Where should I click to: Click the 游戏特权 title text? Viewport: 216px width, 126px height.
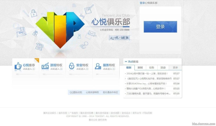(56, 65)
